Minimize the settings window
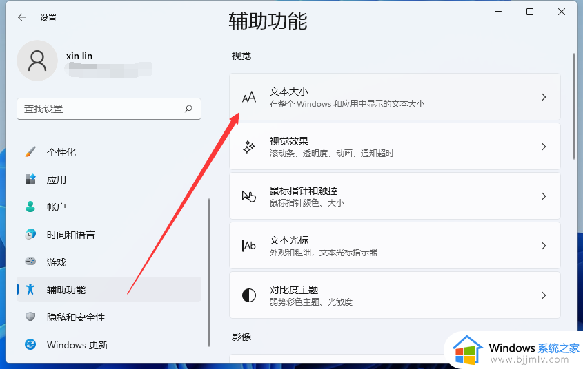The width and height of the screenshot is (583, 369). (498, 12)
